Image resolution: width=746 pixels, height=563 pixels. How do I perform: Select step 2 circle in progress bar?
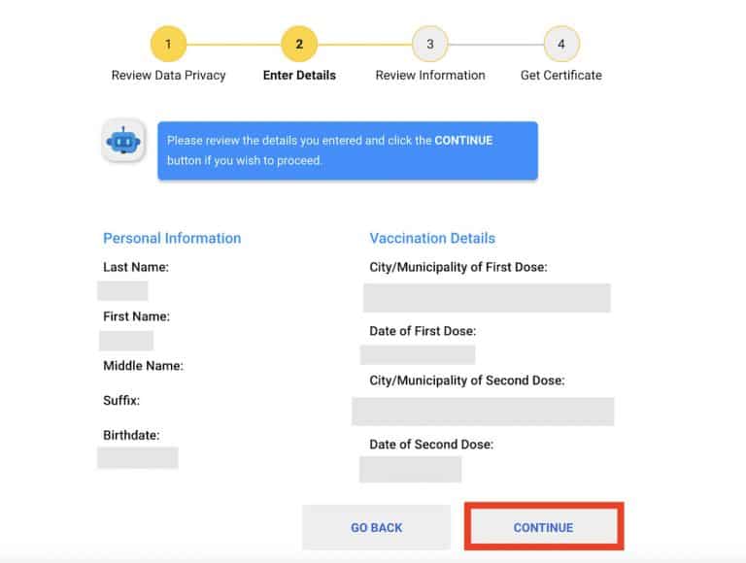coord(299,44)
